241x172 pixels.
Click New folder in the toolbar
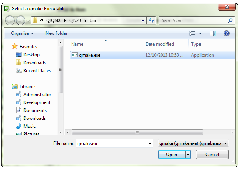tap(56, 33)
